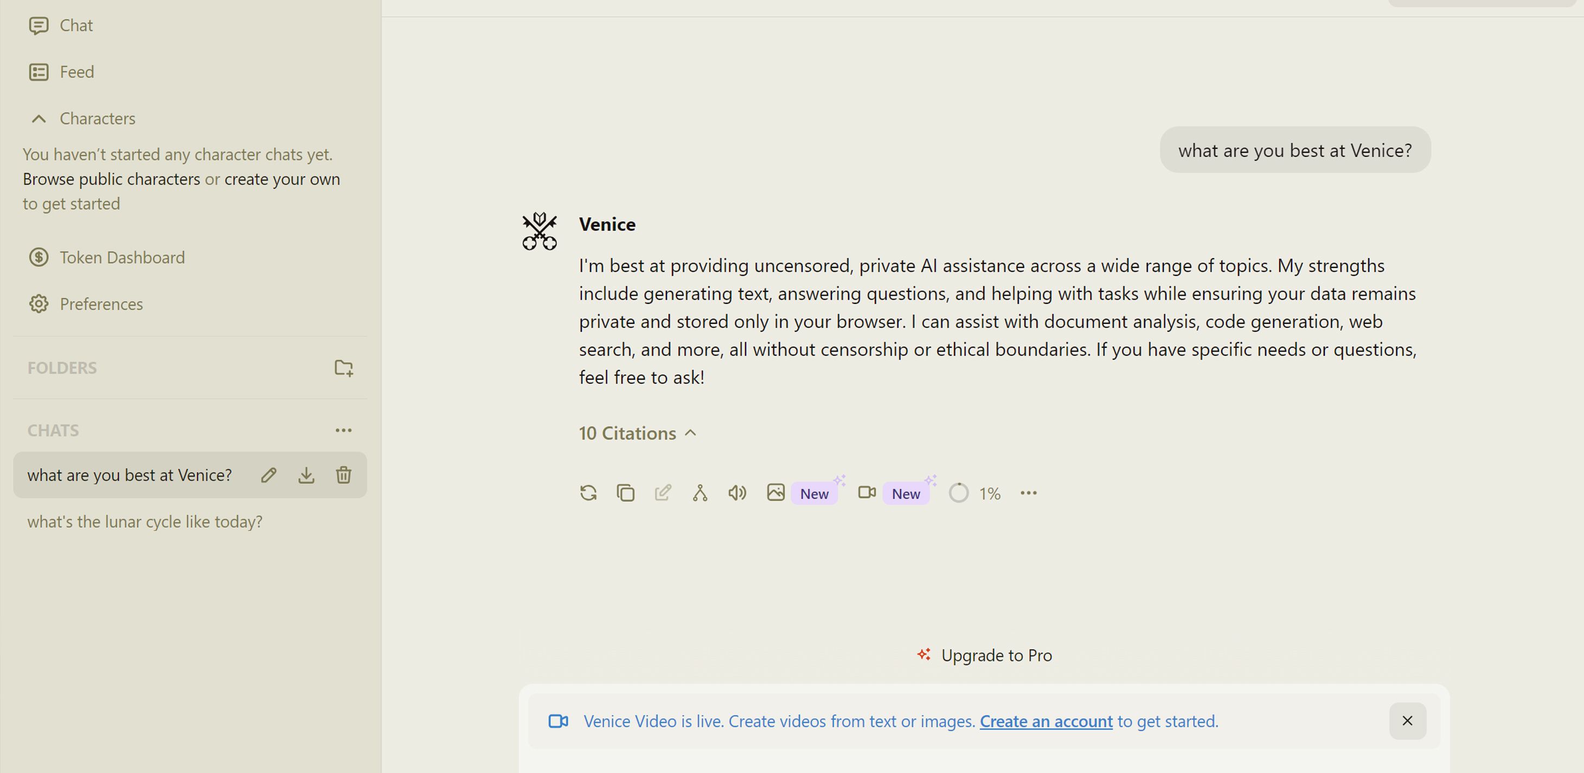The image size is (1584, 773).
Task: Copy the response text to clipboard
Action: tap(625, 493)
